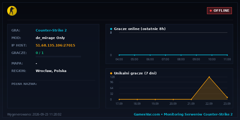Click the players capacity progress bar

[58, 56]
